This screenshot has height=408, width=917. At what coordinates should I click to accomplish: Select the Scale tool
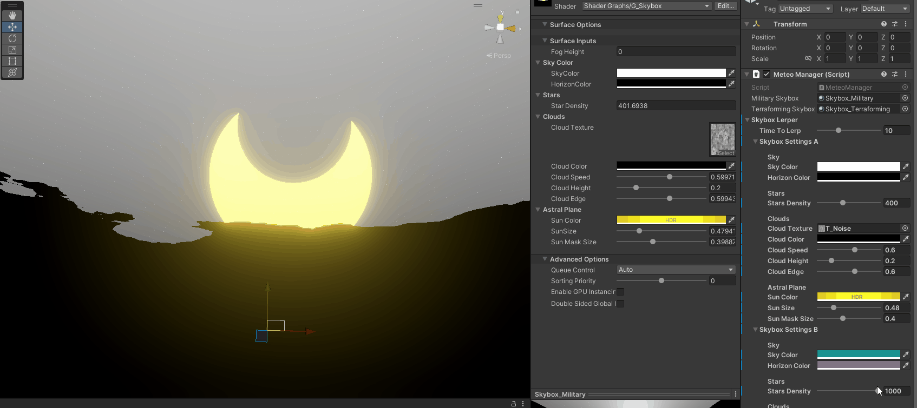12,50
